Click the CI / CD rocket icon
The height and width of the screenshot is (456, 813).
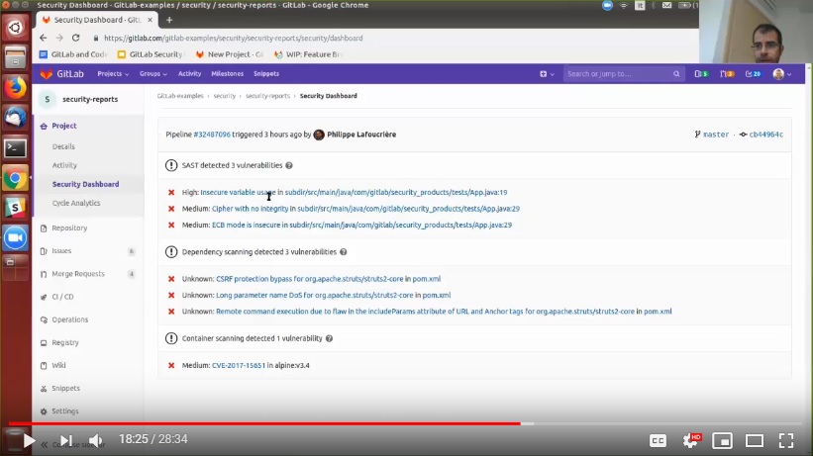44,297
